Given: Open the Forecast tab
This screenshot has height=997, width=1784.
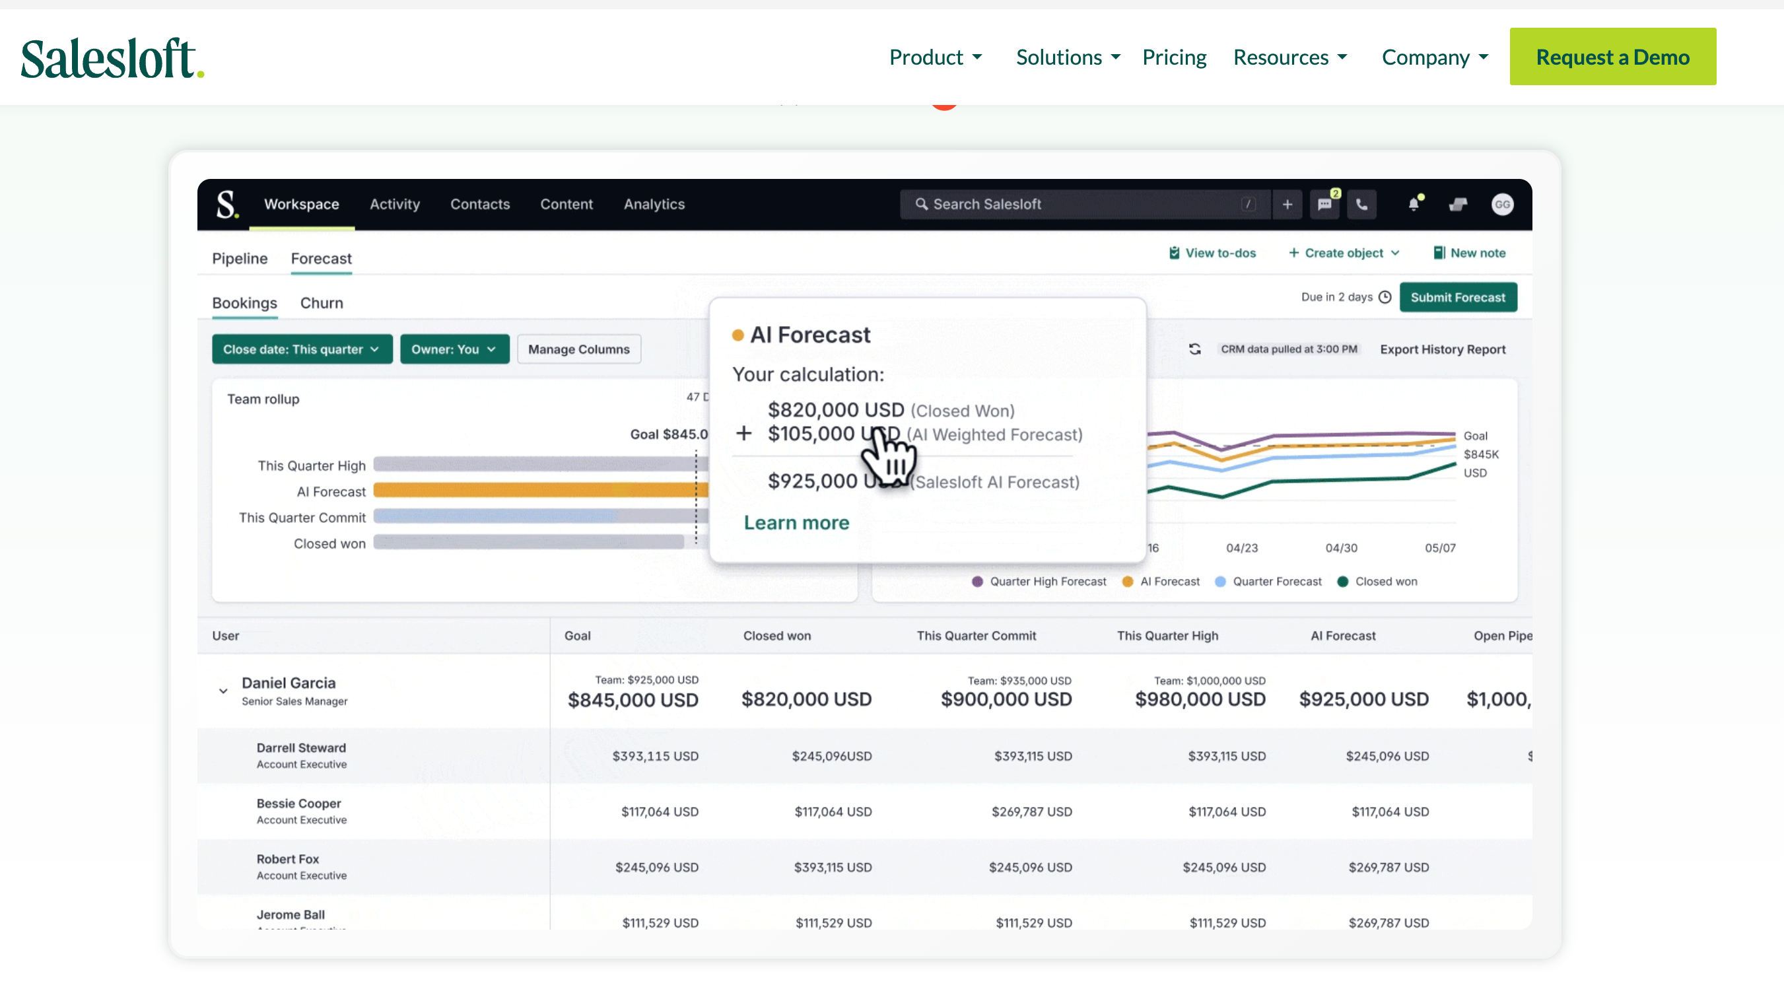Looking at the screenshot, I should pos(322,258).
